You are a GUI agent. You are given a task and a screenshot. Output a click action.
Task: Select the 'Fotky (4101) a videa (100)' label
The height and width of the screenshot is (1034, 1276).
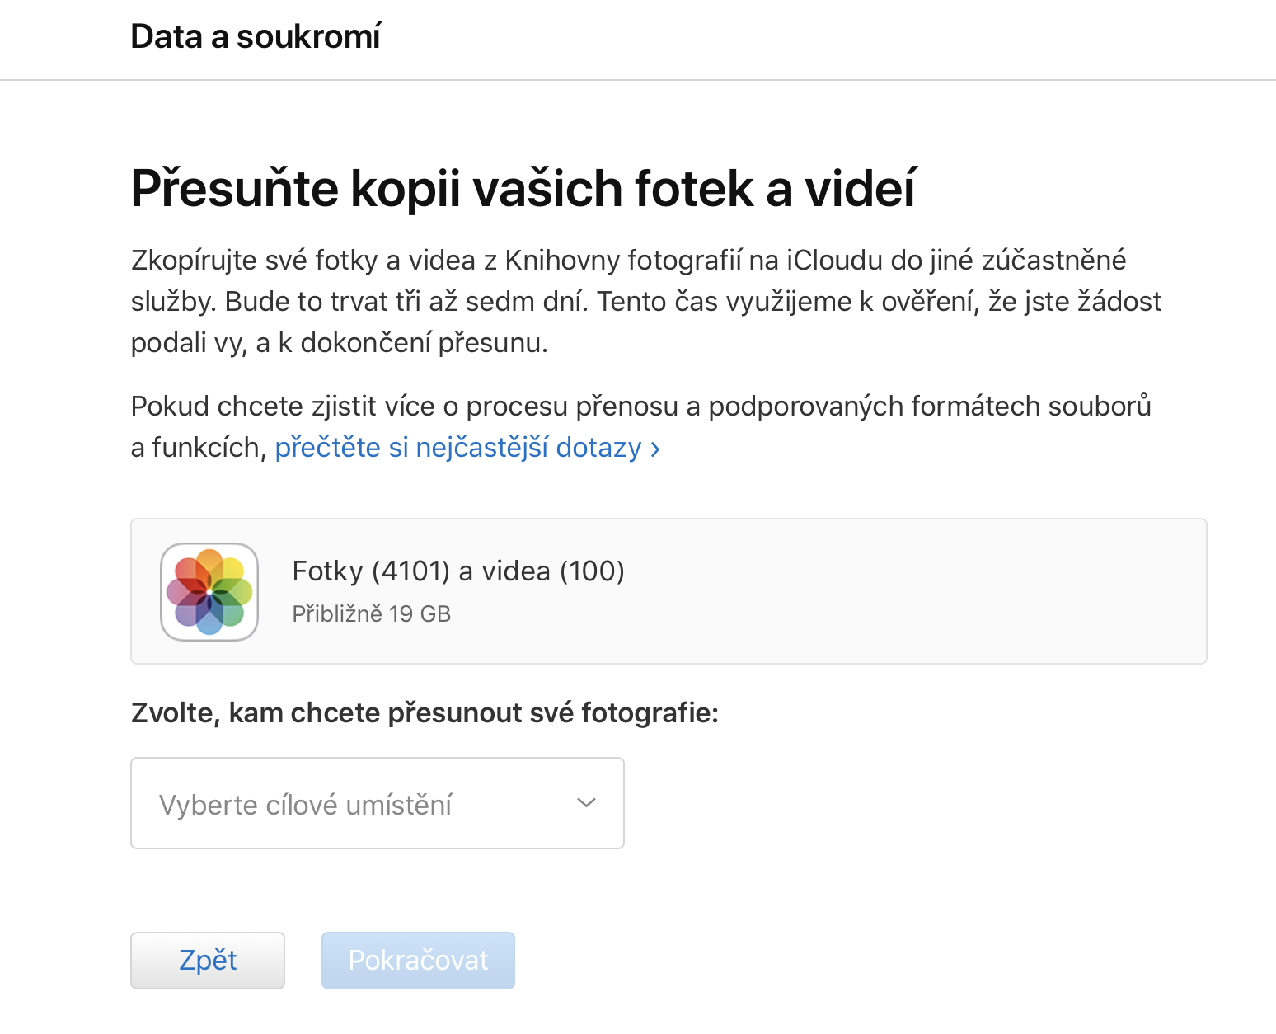pyautogui.click(x=458, y=571)
